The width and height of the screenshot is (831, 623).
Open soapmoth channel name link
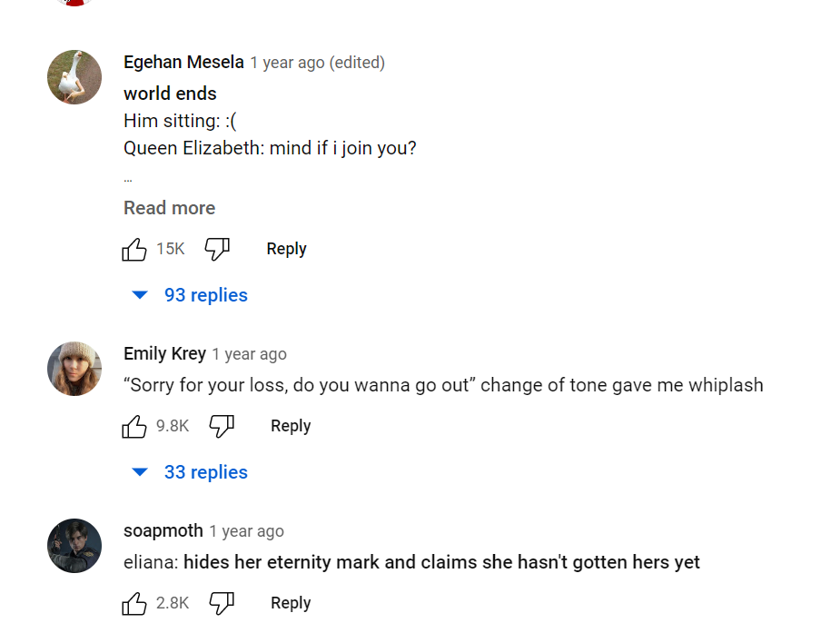tap(163, 530)
